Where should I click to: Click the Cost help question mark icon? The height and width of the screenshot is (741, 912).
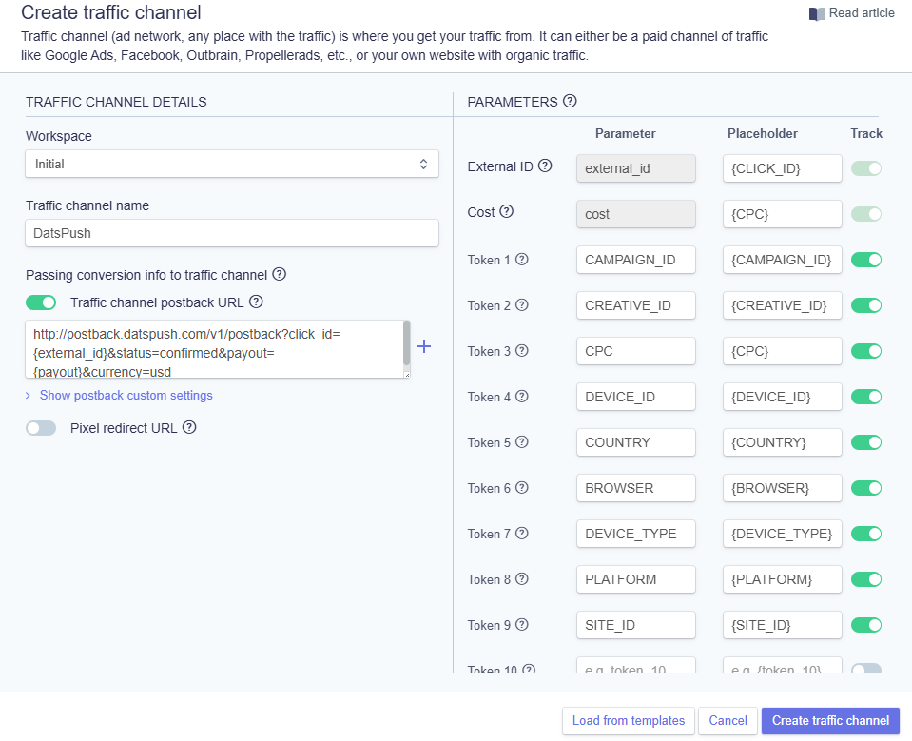click(x=507, y=212)
